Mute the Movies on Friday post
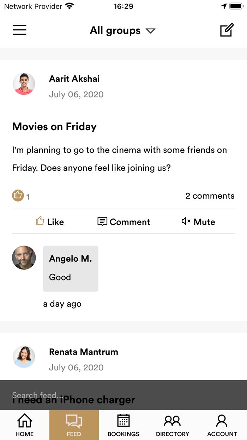The height and width of the screenshot is (440, 247). pyautogui.click(x=198, y=222)
